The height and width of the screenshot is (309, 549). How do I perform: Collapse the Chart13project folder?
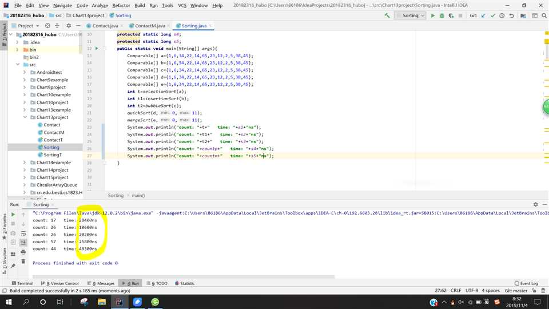[x=25, y=117]
